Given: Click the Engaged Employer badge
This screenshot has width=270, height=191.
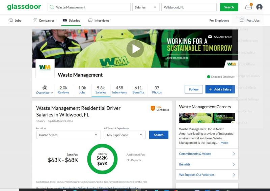Looking at the screenshot, I should 221,77.
